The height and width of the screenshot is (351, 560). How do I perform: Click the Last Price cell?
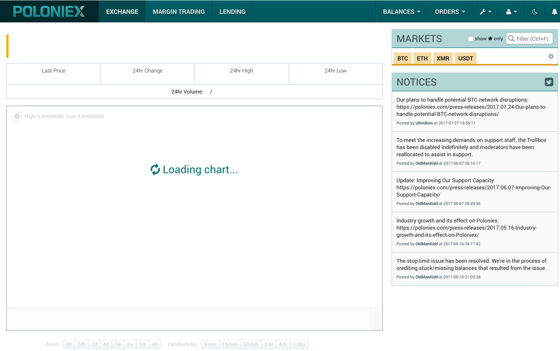click(x=53, y=74)
